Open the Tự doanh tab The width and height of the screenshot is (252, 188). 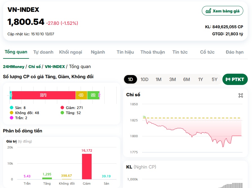(43, 52)
